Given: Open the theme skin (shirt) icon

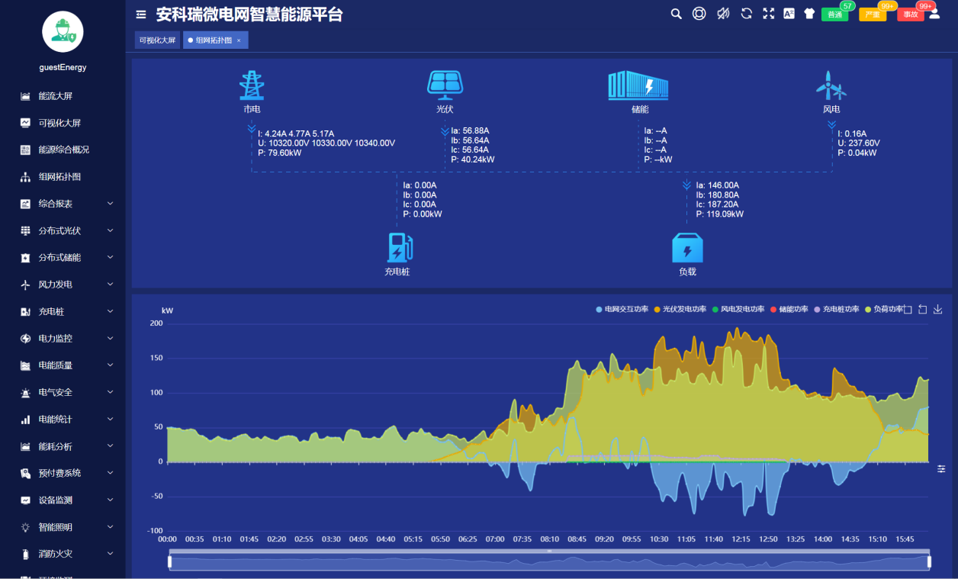Looking at the screenshot, I should tap(809, 13).
